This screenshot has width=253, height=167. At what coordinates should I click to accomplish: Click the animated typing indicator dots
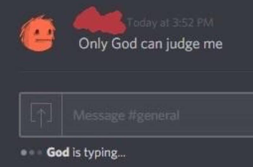(31, 153)
